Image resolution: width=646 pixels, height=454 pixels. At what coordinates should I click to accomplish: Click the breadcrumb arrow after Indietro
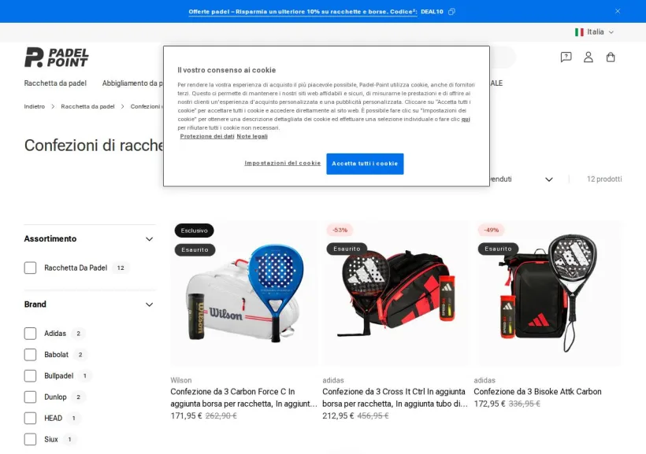tap(53, 106)
